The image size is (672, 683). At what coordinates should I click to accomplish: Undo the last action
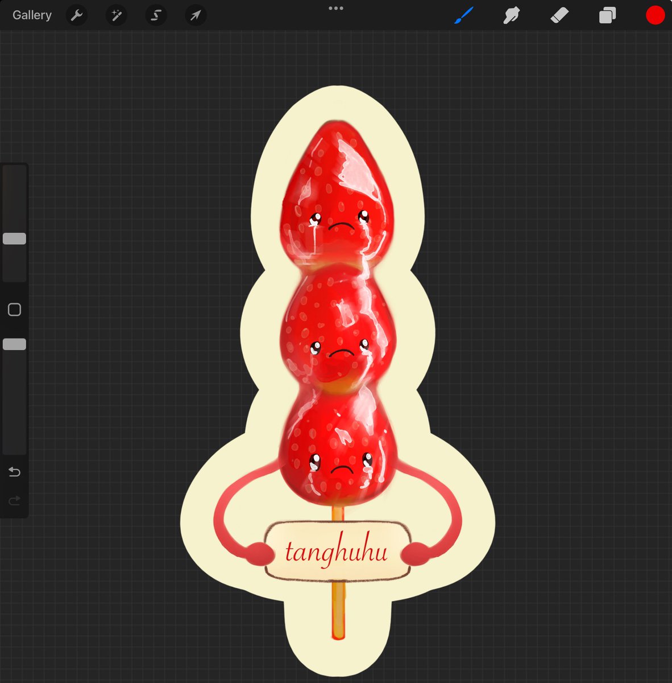pyautogui.click(x=14, y=472)
